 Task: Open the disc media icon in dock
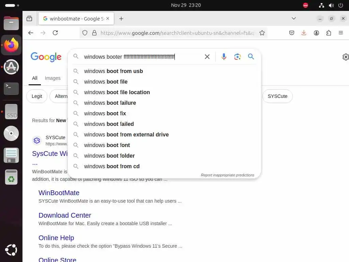(11, 133)
